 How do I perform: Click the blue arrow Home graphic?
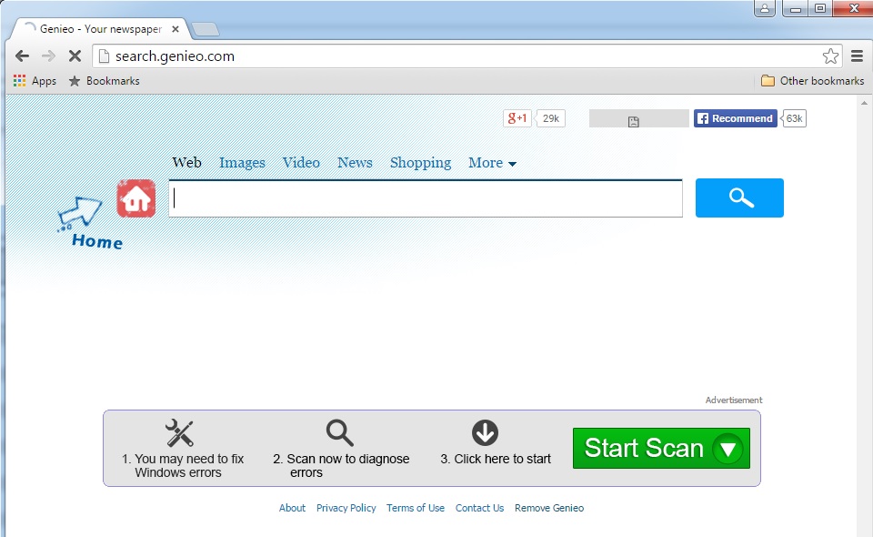(x=89, y=223)
